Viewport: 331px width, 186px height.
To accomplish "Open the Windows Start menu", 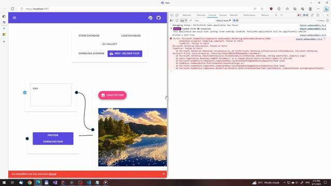I will click(4, 182).
